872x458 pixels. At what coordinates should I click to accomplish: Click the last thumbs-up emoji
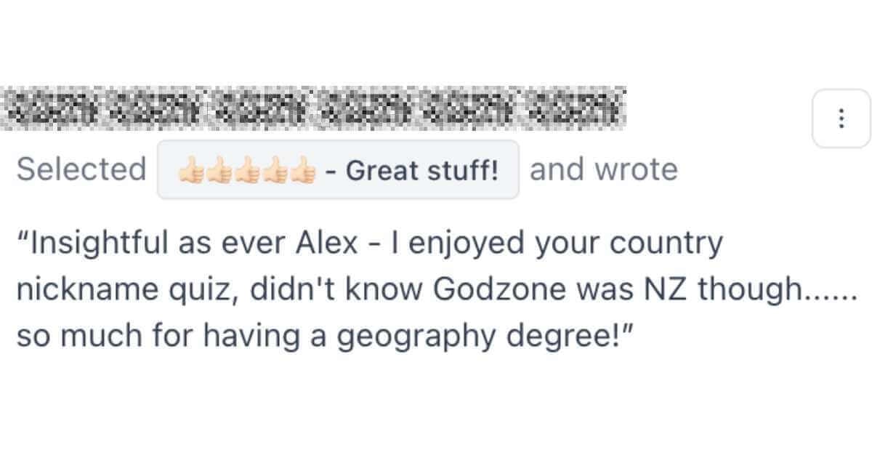tap(304, 170)
